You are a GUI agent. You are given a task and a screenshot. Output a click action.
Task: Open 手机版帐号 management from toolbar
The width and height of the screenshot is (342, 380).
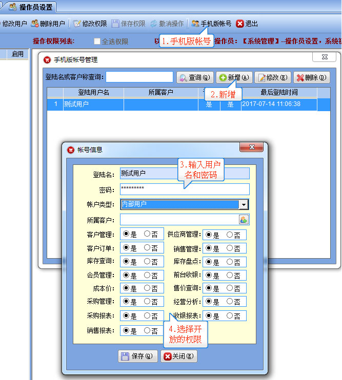(195, 24)
